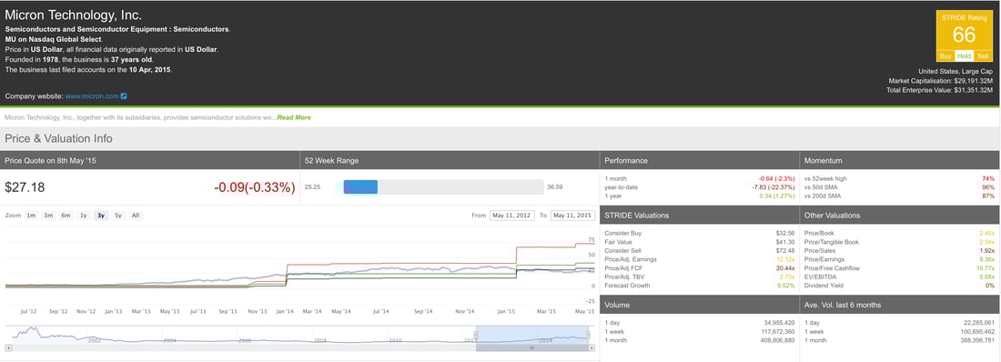The image size is (1001, 362).
Task: Click the Performance panel header
Action: pyautogui.click(x=699, y=160)
